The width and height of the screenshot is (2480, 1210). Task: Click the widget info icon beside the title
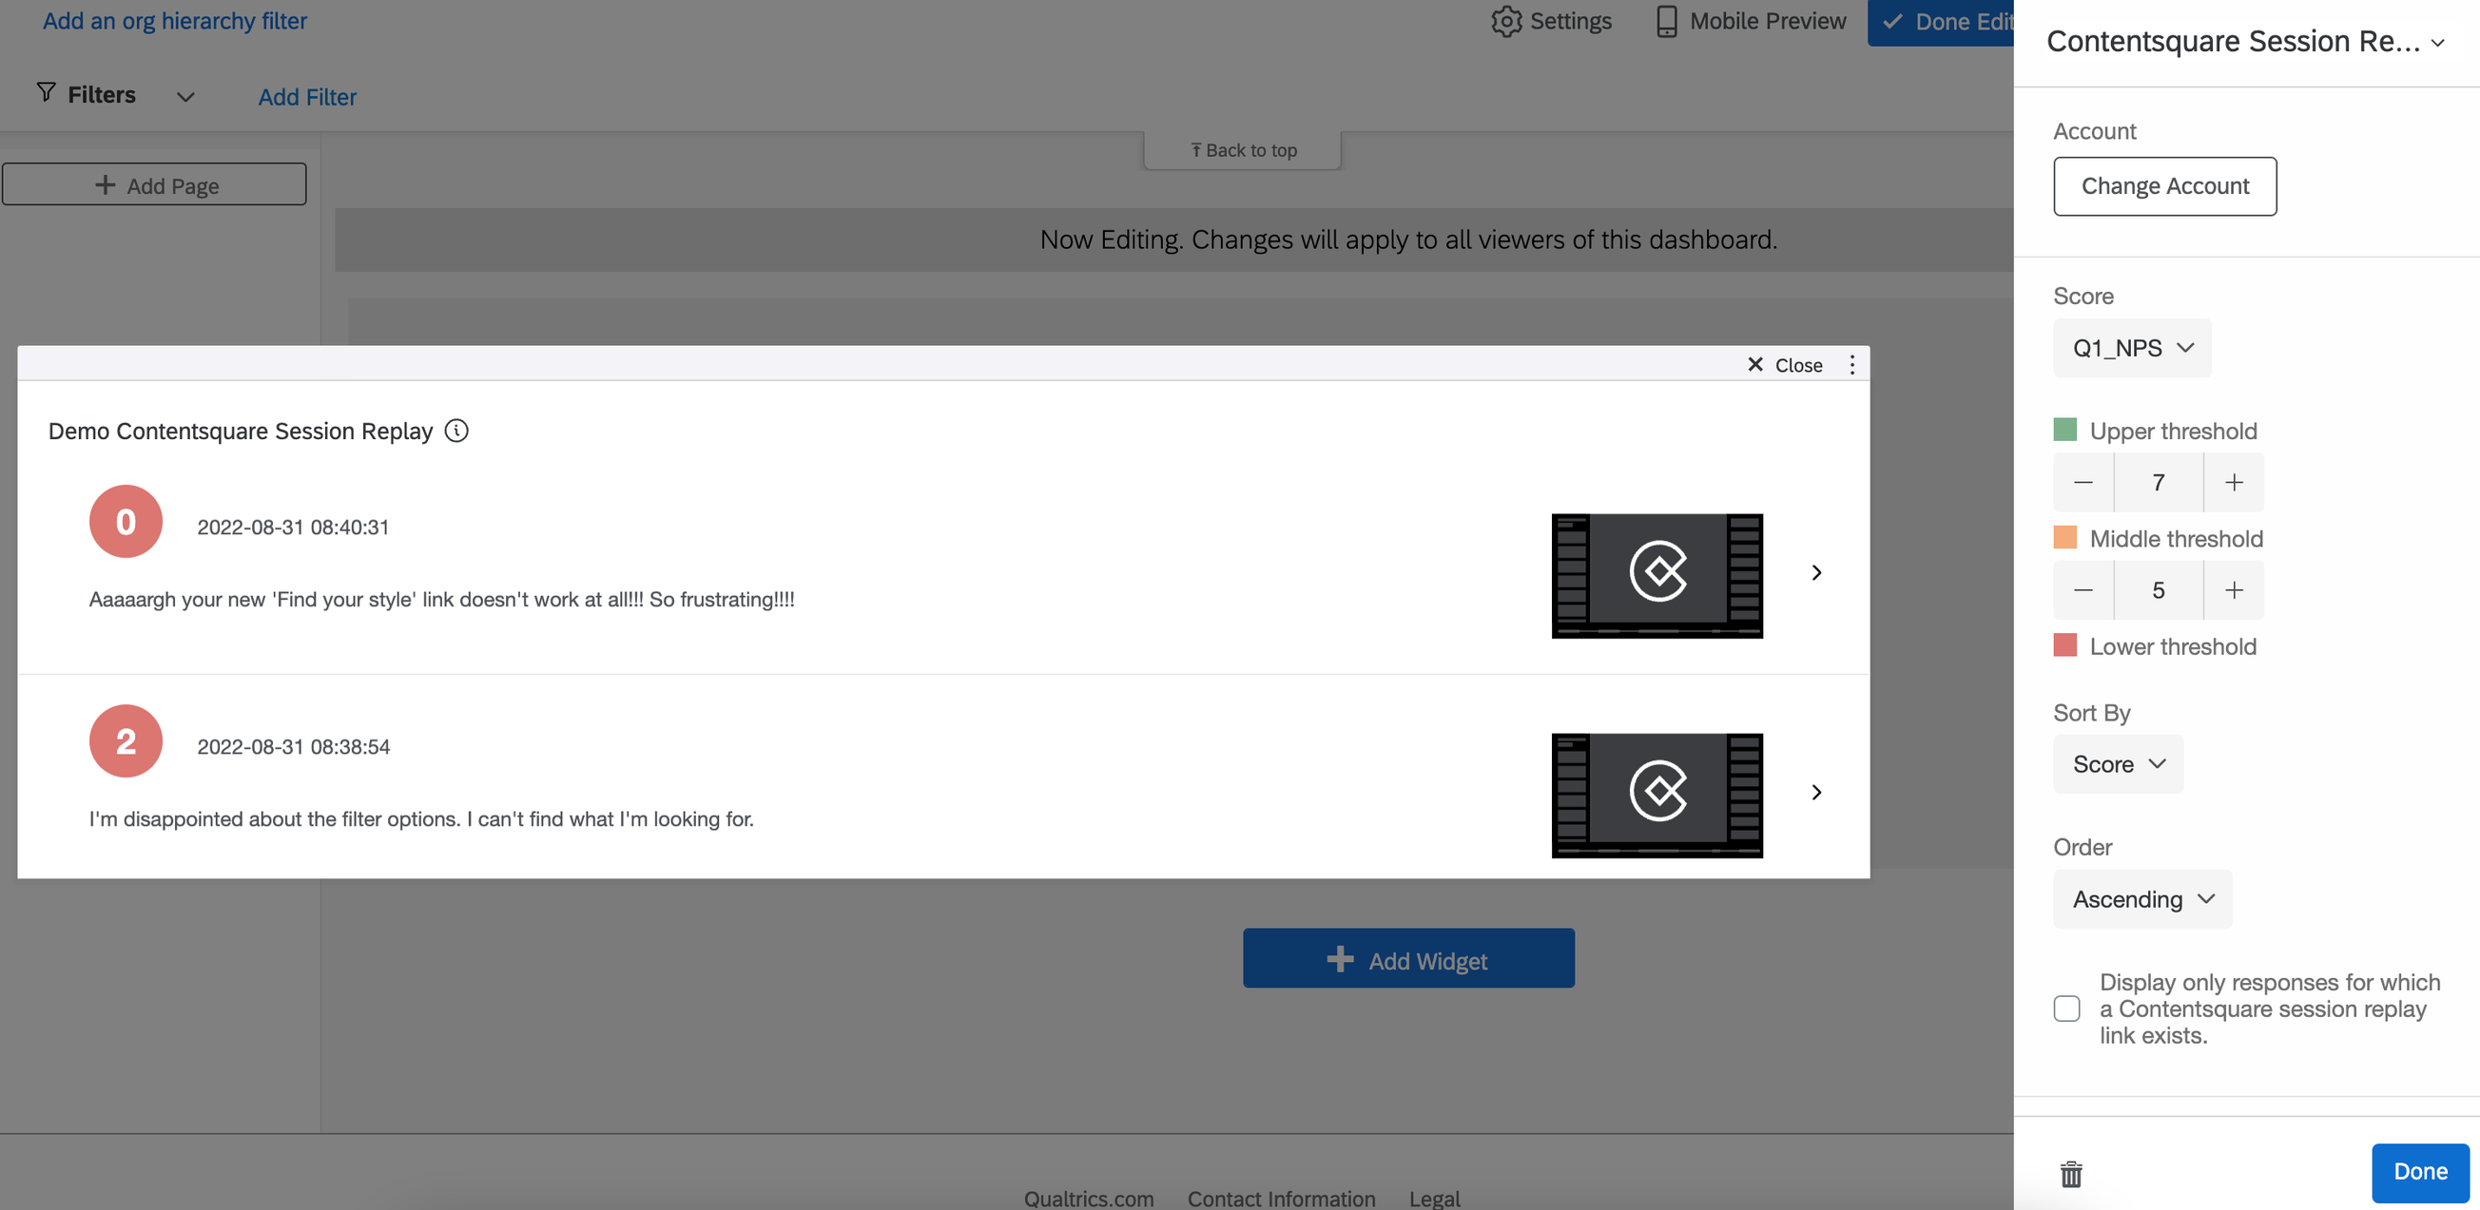(x=456, y=431)
